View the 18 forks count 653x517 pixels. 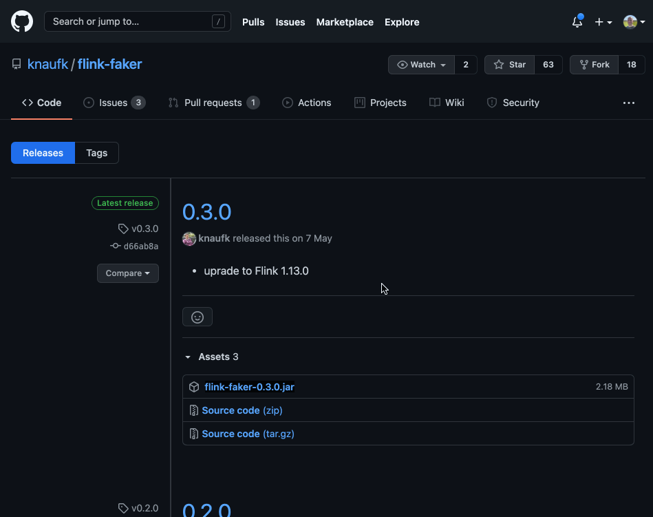coord(632,65)
